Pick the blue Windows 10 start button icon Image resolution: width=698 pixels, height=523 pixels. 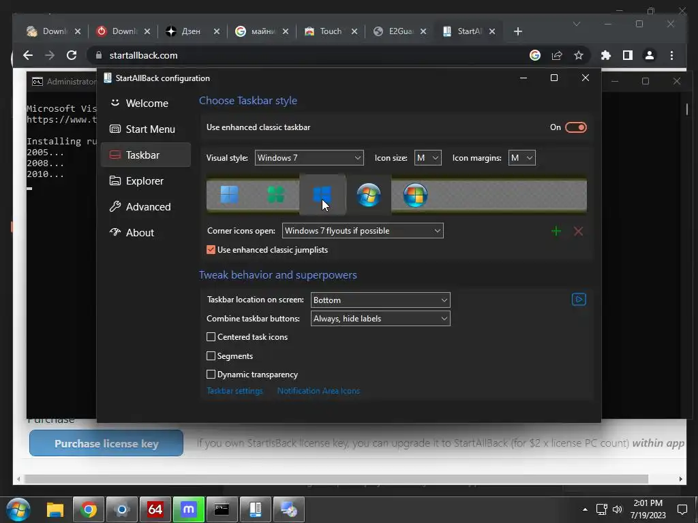(x=322, y=195)
